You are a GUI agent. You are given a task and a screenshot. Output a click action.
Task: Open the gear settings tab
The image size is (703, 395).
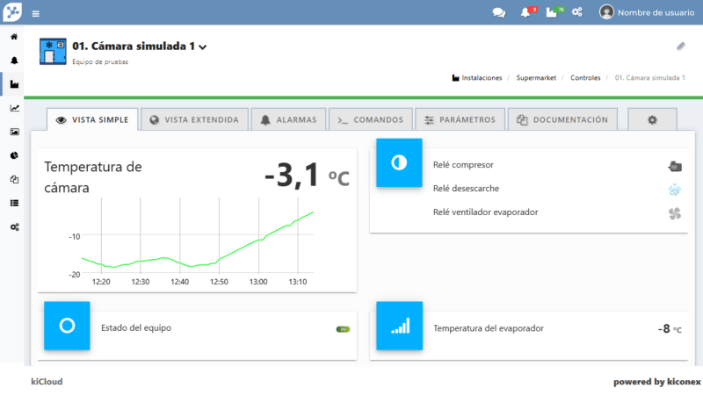pos(652,119)
